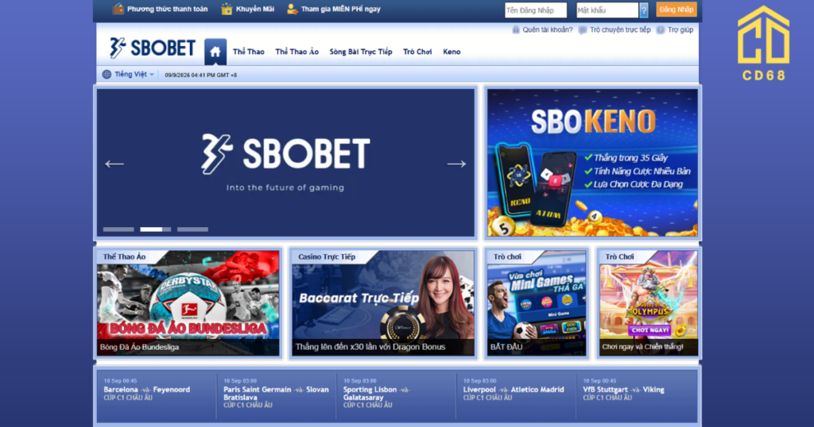
Task: Open Mini Games BẮT ĐẦU card
Action: click(537, 303)
